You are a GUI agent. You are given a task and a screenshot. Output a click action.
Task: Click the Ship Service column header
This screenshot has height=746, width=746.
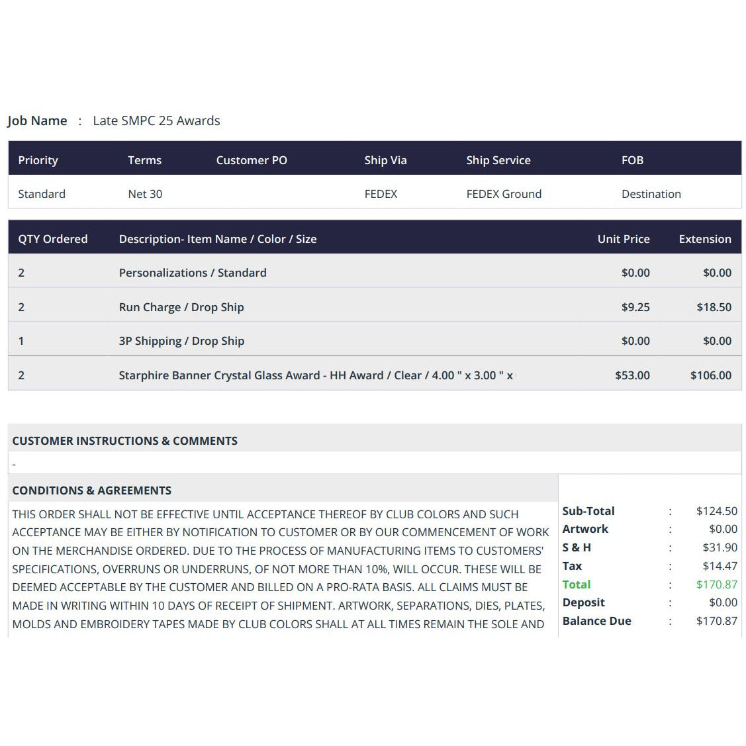coord(498,160)
